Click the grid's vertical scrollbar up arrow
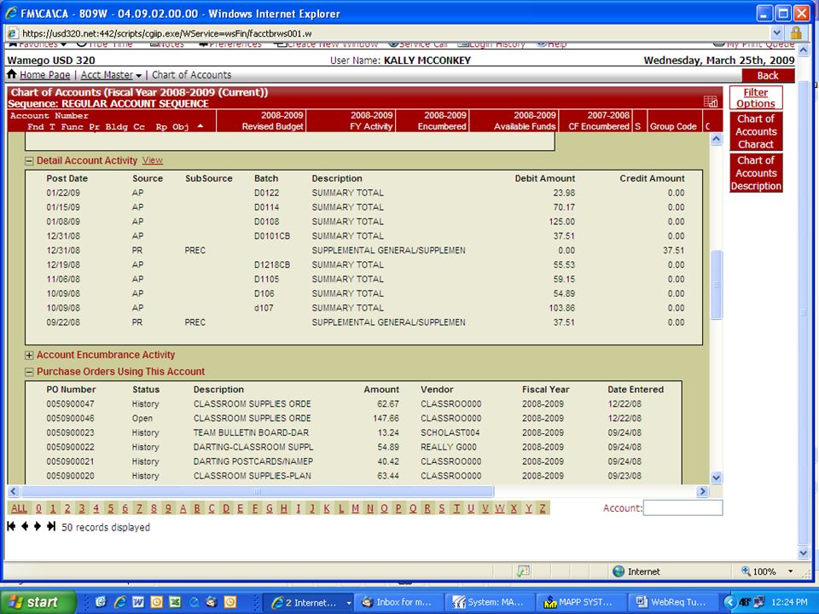 pos(716,139)
